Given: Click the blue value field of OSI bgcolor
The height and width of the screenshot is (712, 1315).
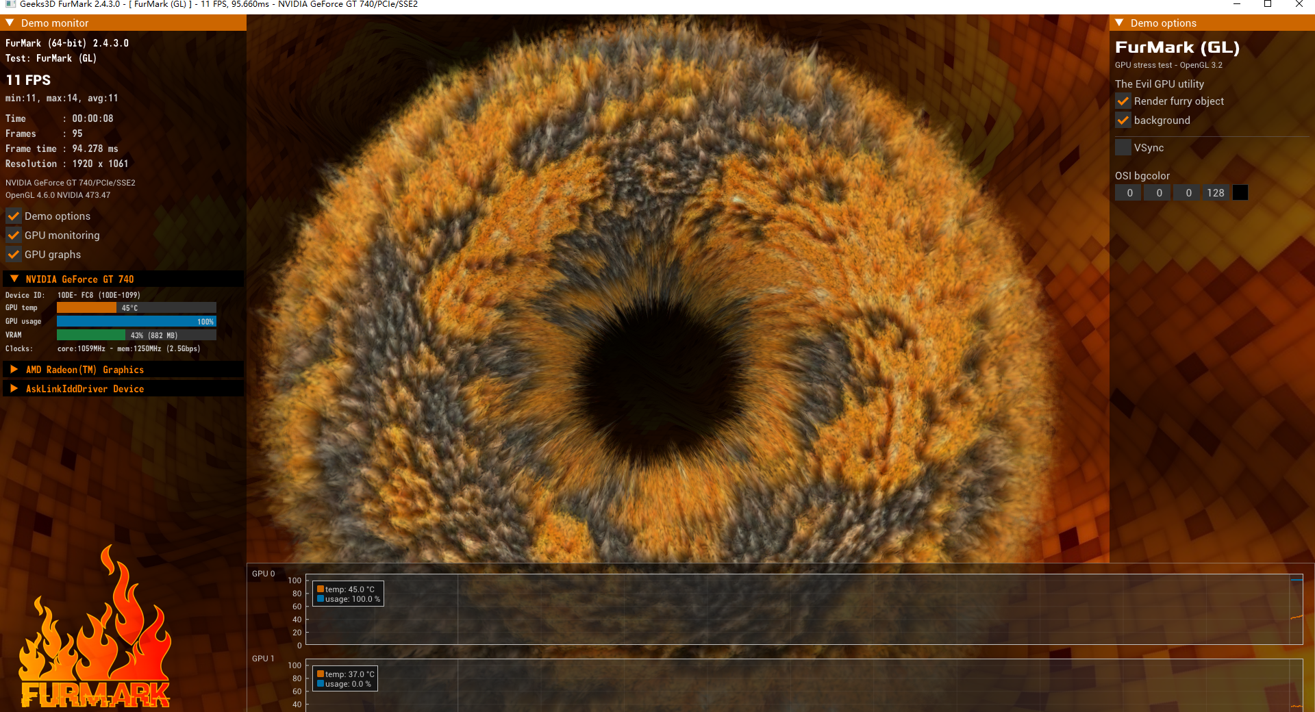Looking at the screenshot, I should click(x=1188, y=193).
